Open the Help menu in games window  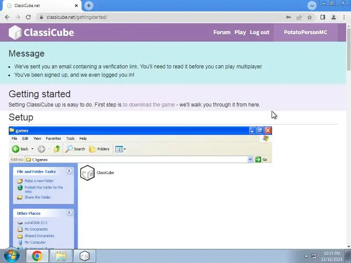[83, 139]
